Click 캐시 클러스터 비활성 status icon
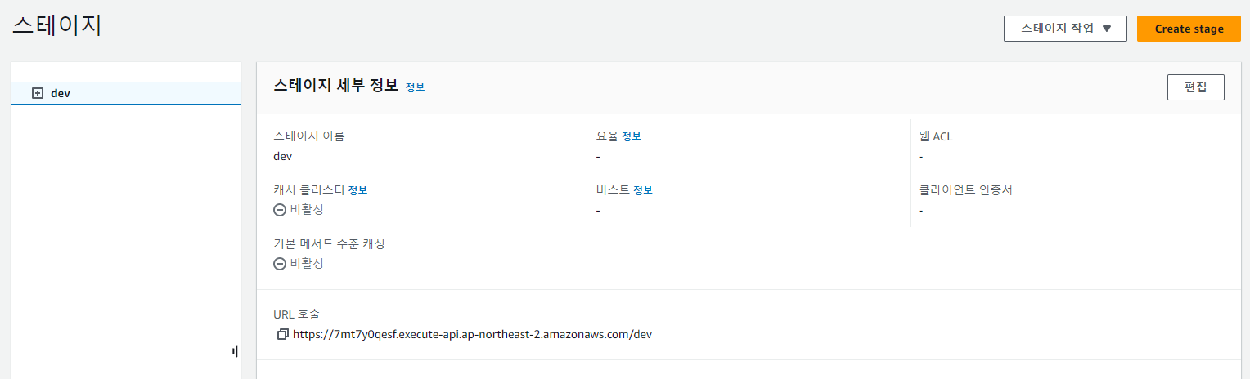 click(280, 210)
